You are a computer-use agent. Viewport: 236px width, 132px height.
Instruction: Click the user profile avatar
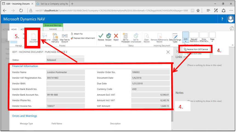(231, 19)
